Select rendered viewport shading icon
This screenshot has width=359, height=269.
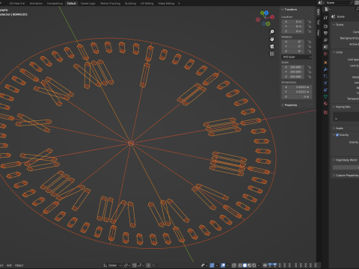(254, 265)
